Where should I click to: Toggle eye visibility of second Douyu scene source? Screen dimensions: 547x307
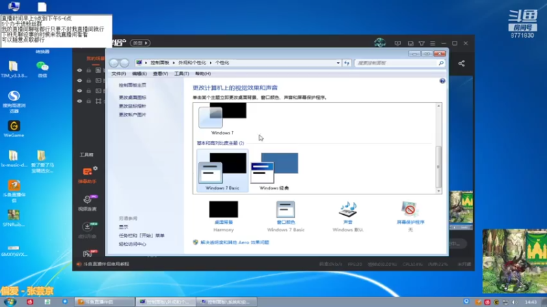[79, 81]
